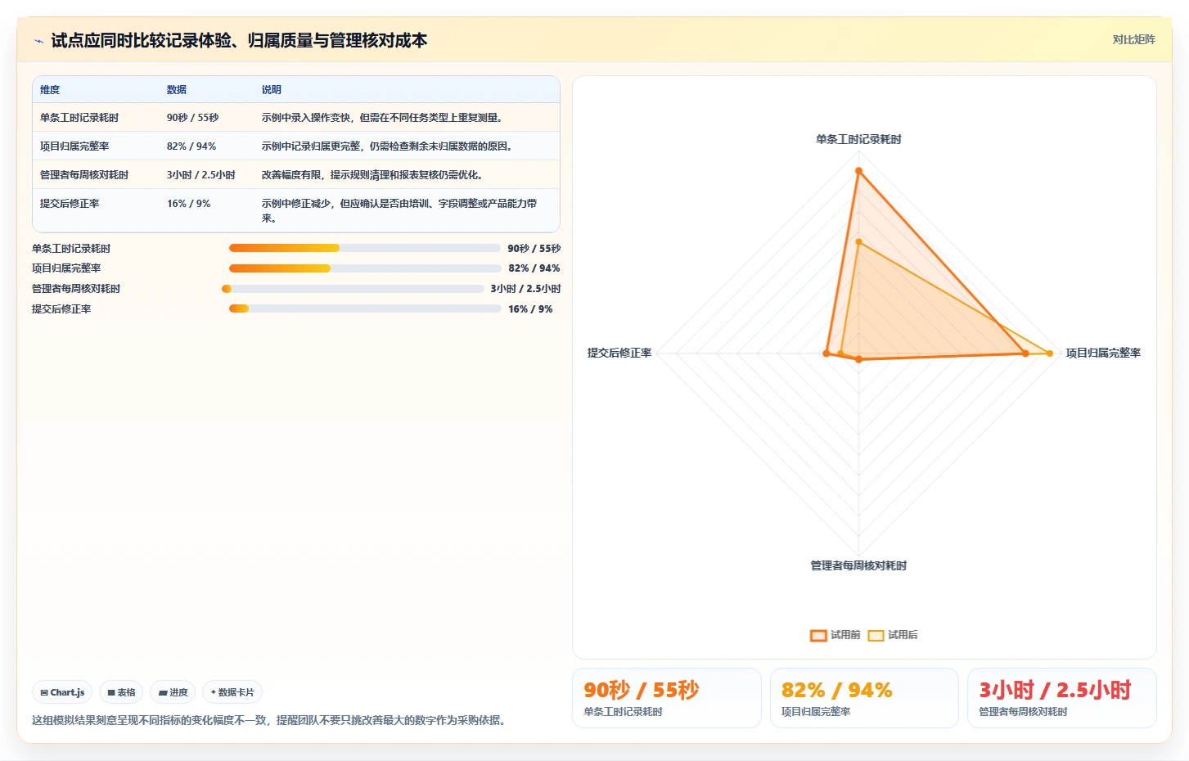
Task: Click table row label 单条工时记录耗时
Action: coord(79,118)
